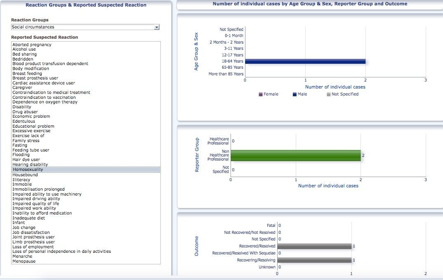Open the Reaction Groups dropdown arrow
Image resolution: width=443 pixels, height=280 pixels.
pos(156,27)
